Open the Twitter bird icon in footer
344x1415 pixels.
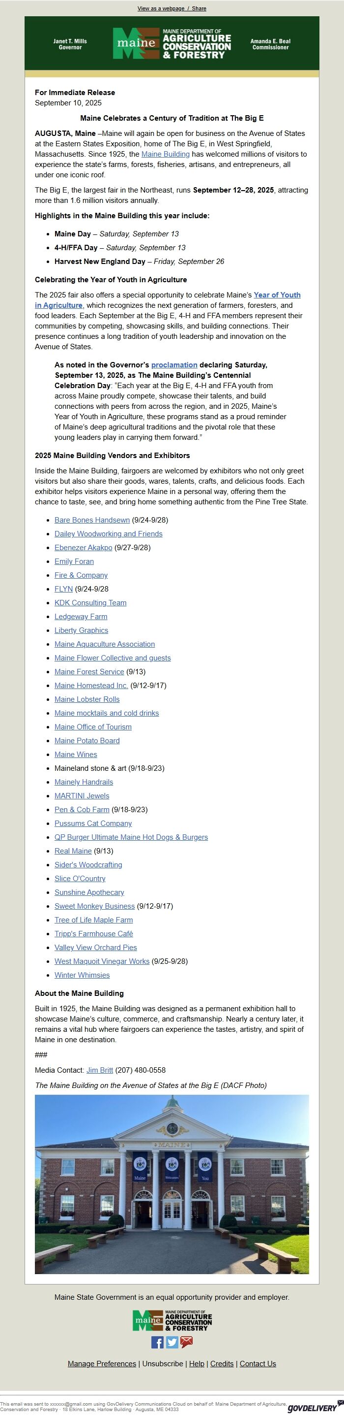(x=172, y=1342)
